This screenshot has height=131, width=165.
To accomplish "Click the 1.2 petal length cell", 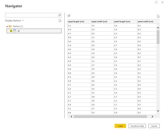I will [125, 81].
